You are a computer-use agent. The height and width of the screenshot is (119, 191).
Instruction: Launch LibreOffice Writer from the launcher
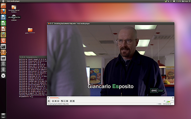click(x=3, y=17)
